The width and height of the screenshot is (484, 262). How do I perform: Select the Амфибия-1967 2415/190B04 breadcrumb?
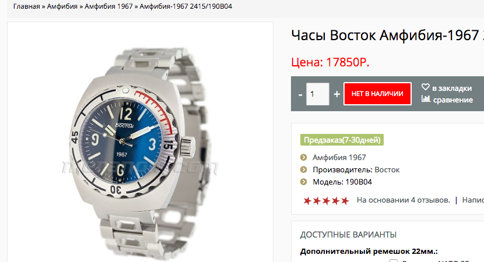(x=186, y=6)
